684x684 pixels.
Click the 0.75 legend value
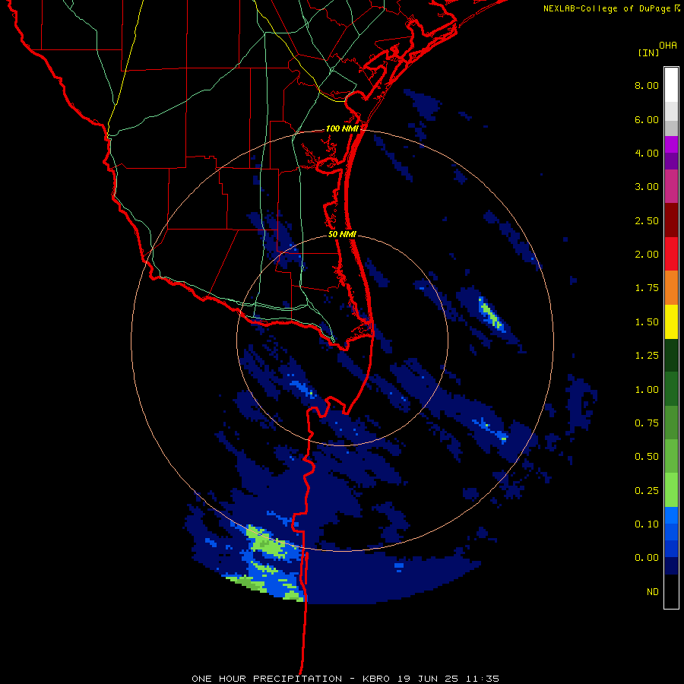(x=647, y=423)
